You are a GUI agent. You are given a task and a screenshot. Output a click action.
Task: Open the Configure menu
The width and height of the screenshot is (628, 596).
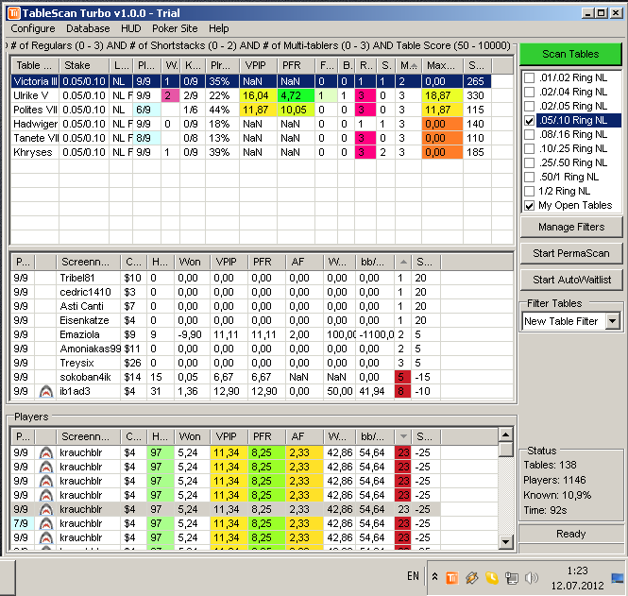[x=33, y=28]
